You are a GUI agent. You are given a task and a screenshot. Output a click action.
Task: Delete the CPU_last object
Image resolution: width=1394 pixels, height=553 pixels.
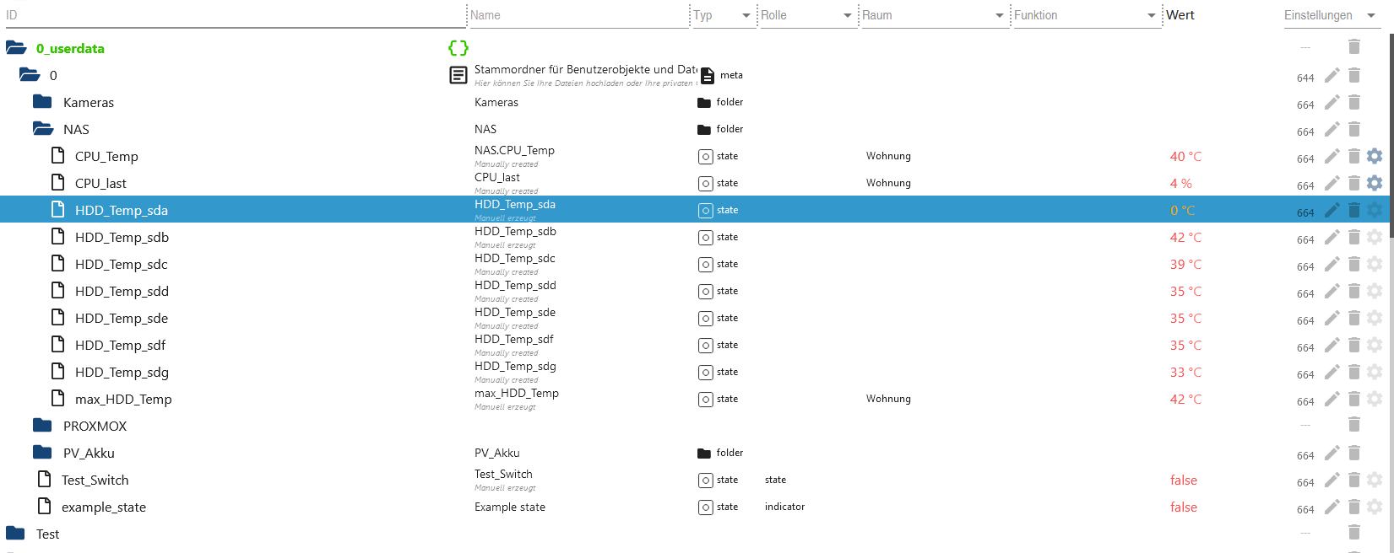(x=1354, y=183)
